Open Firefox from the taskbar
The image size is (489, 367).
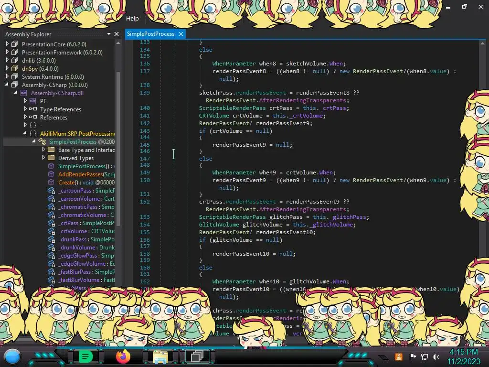123,356
